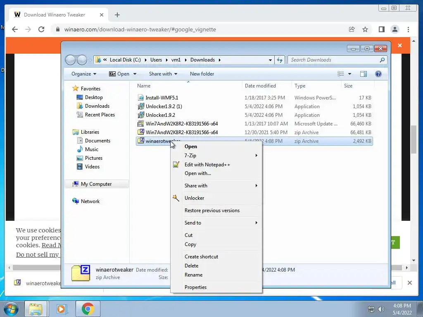The width and height of the screenshot is (423, 317).
Task: Expand the Open button dropdown arrow
Action: [135, 74]
